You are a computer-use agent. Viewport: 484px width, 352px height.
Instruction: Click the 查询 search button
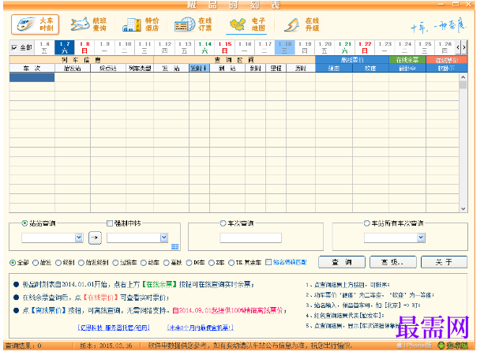342,262
